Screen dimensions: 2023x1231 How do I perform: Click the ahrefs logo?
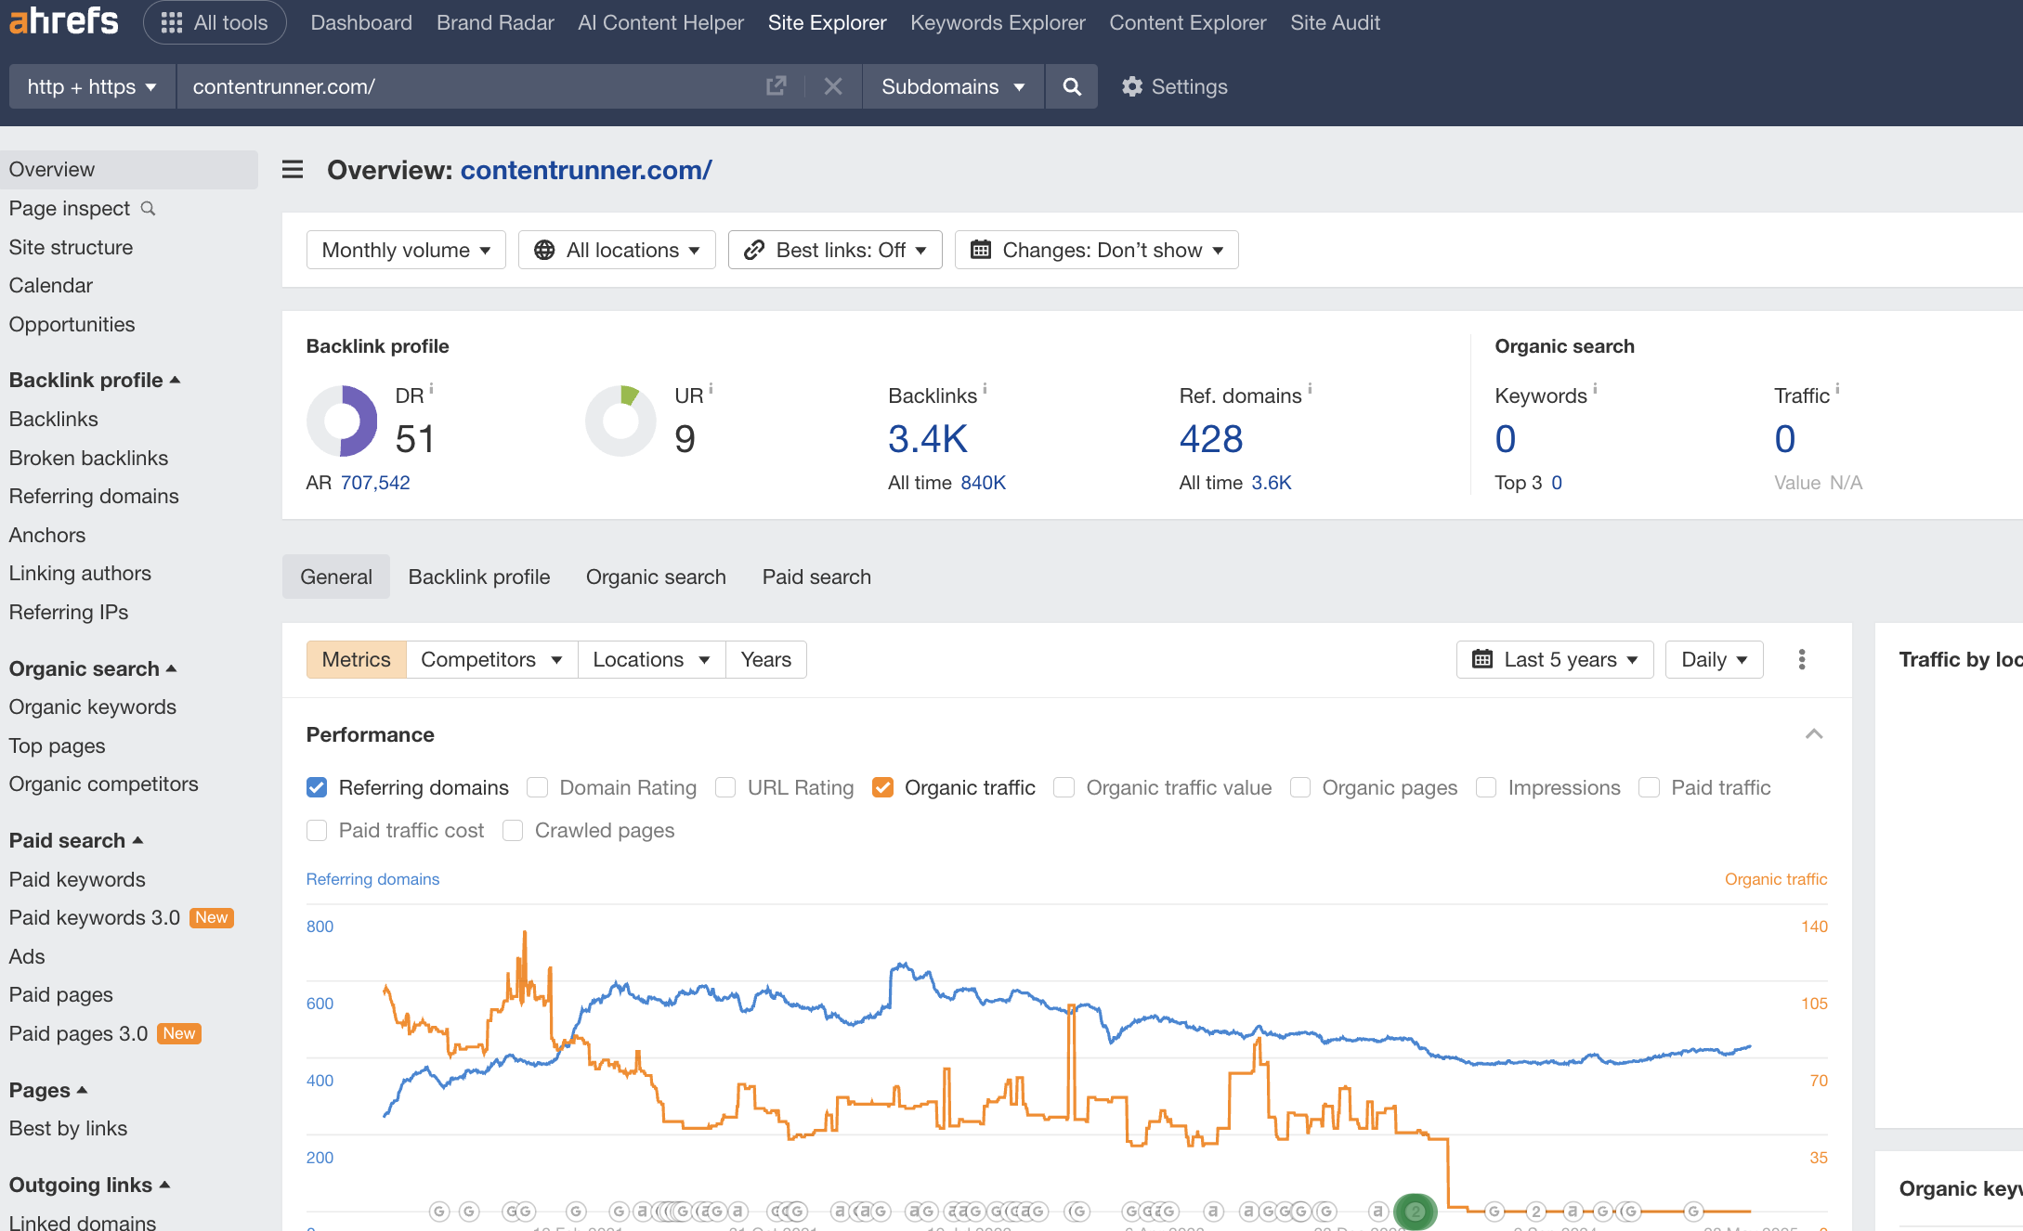(63, 21)
